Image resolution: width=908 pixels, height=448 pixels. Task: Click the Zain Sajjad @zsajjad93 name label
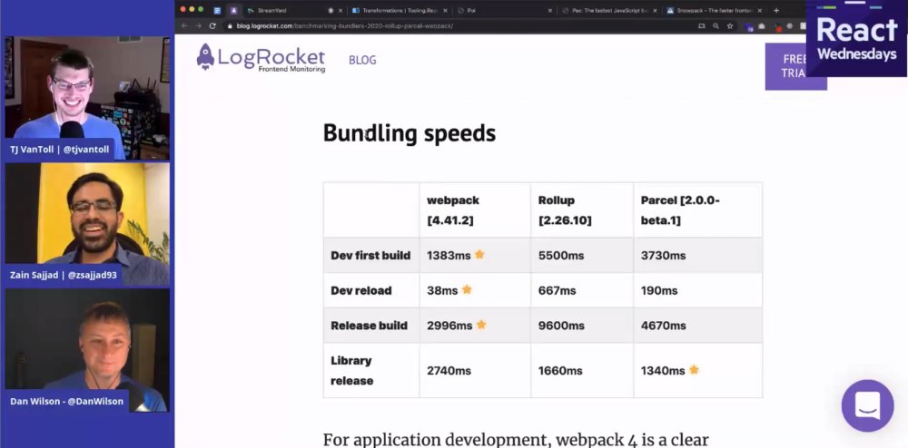64,275
